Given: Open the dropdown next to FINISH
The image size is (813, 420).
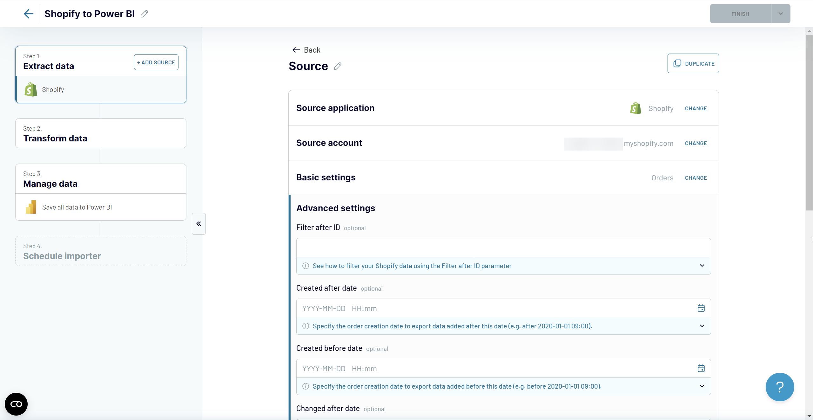Looking at the screenshot, I should pyautogui.click(x=781, y=14).
